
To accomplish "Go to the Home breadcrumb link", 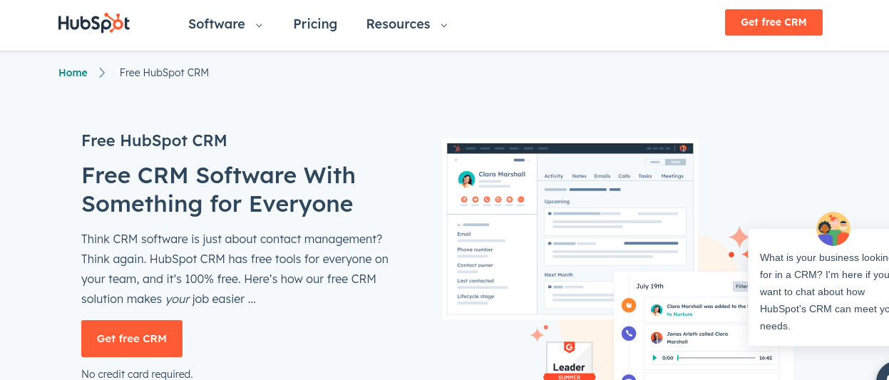I will 73,73.
